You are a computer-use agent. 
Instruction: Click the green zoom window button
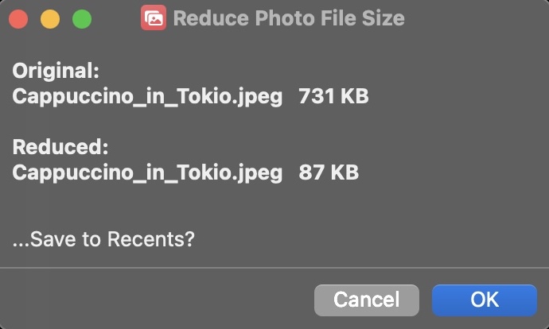click(x=82, y=18)
